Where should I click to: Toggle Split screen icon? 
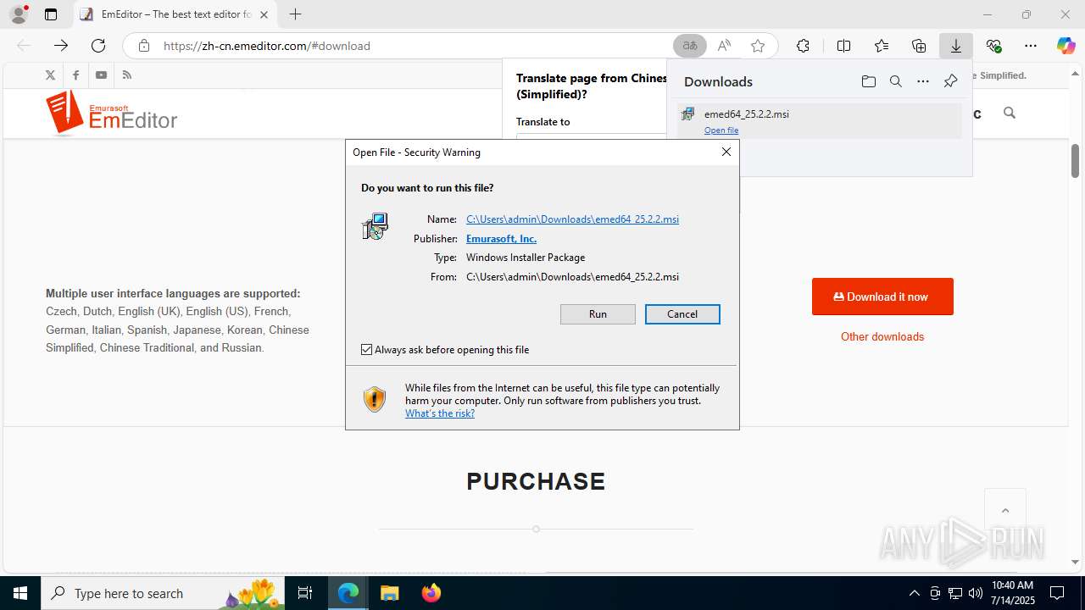click(x=843, y=46)
